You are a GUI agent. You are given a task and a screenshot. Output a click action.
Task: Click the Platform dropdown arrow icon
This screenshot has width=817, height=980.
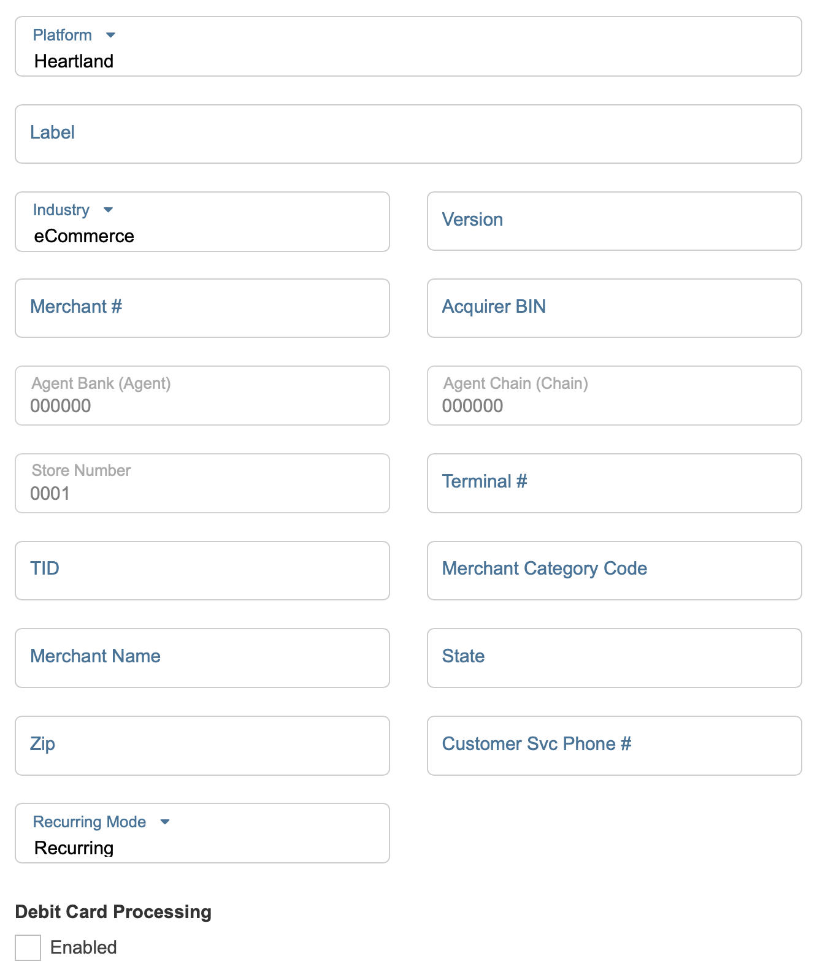110,36
